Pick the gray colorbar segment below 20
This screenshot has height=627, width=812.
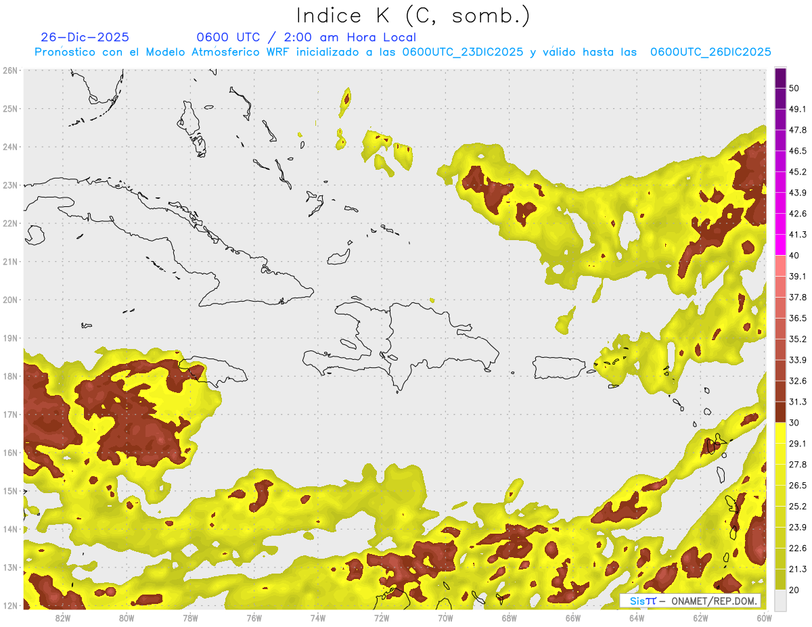tap(780, 600)
